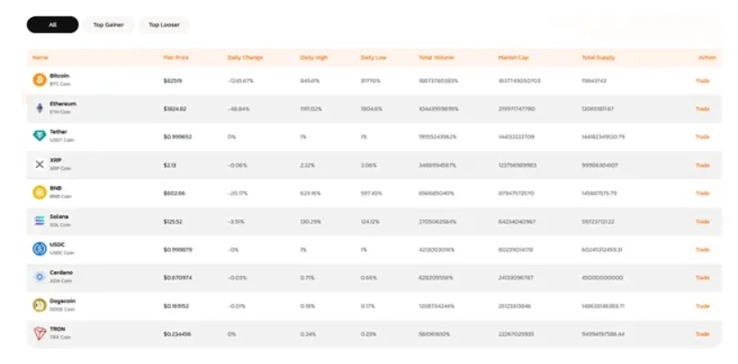Click the Daily Change column header
The image size is (738, 364).
tap(245, 58)
